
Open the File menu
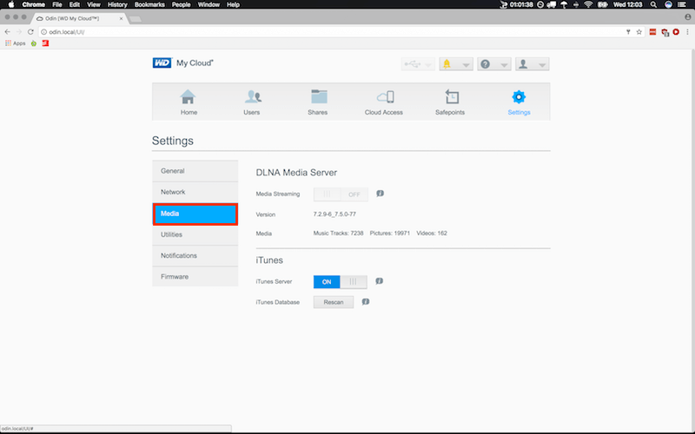pyautogui.click(x=57, y=4)
